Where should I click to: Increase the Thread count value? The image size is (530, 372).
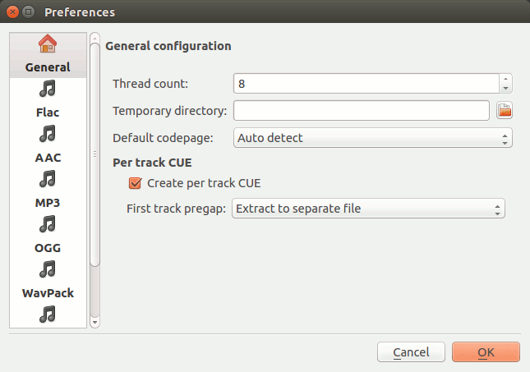pyautogui.click(x=506, y=79)
